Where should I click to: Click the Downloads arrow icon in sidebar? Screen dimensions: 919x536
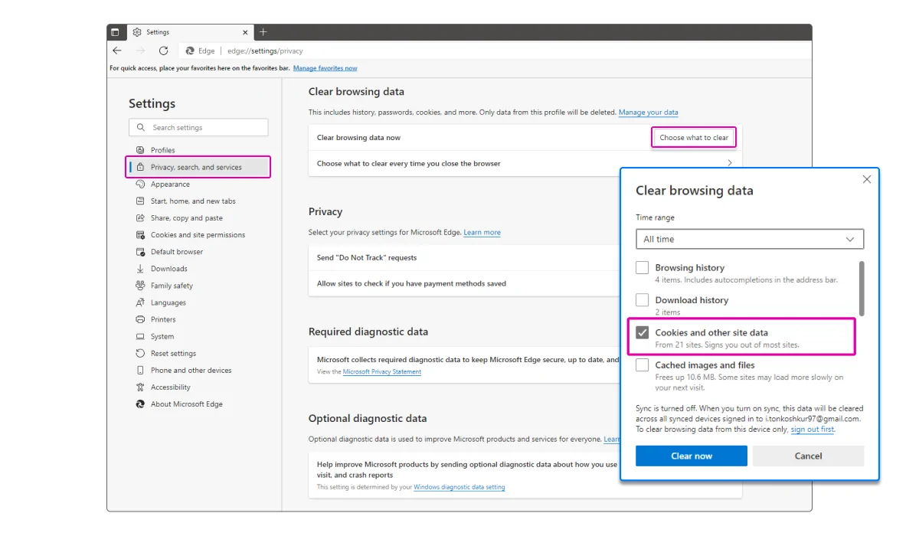pyautogui.click(x=140, y=269)
